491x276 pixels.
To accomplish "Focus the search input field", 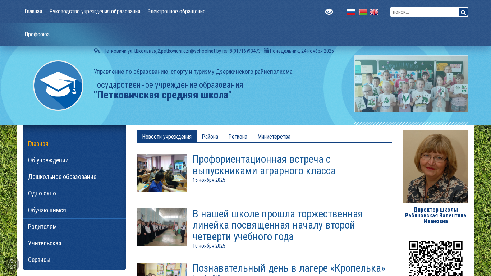I will pos(425,12).
